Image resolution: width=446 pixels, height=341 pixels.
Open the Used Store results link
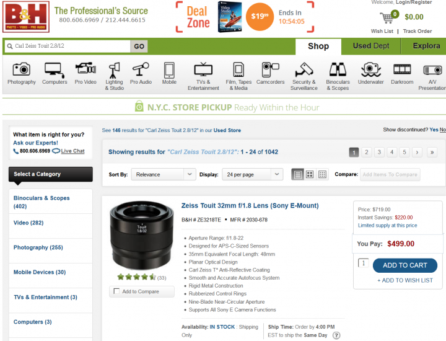(227, 130)
